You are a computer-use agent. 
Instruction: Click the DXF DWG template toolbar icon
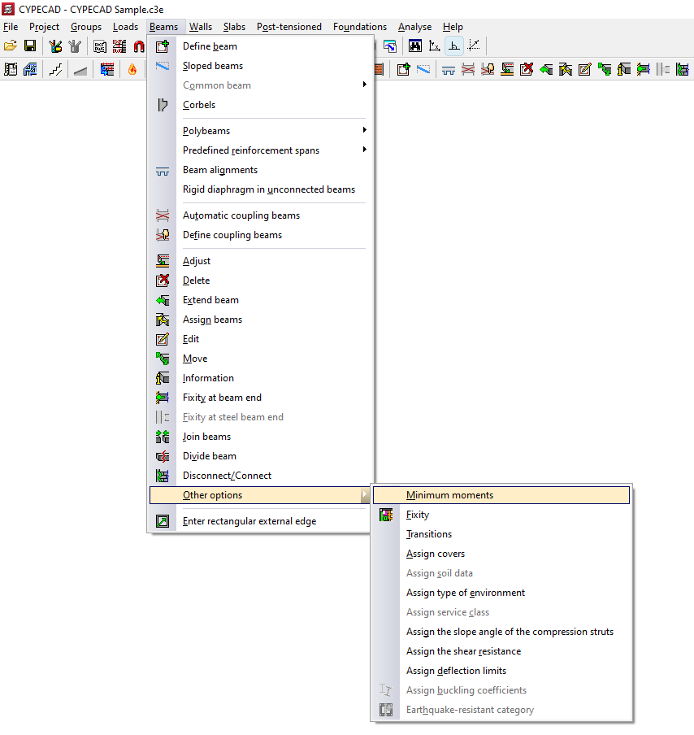(x=100, y=46)
